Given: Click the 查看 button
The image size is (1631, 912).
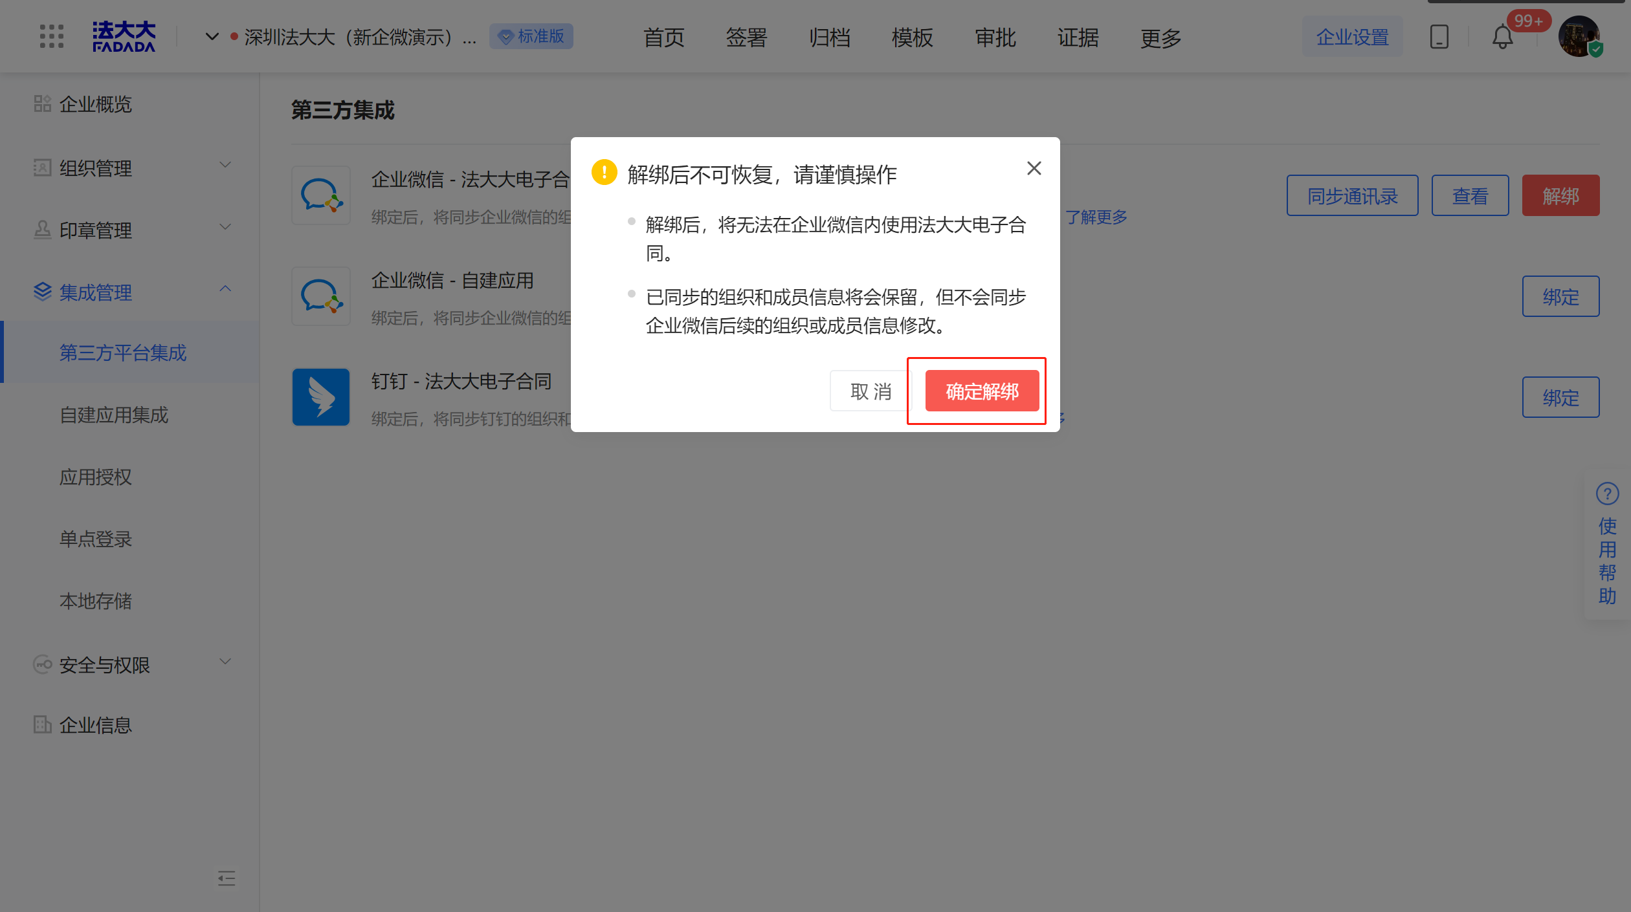Looking at the screenshot, I should [1470, 195].
